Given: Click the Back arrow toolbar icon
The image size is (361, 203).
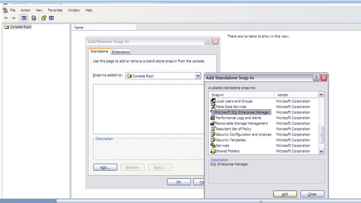Looking at the screenshot, I should click(x=6, y=18).
